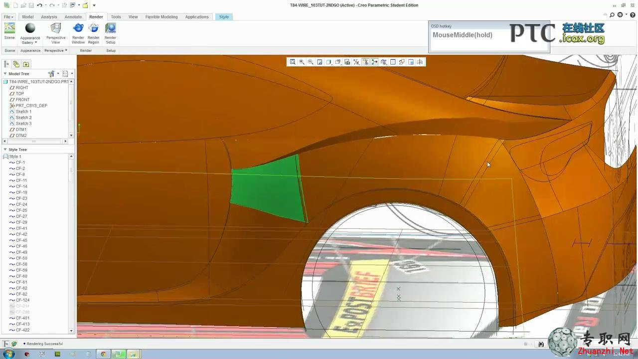Open Chrome from the taskbar
This screenshot has height=359, width=638.
(103, 354)
